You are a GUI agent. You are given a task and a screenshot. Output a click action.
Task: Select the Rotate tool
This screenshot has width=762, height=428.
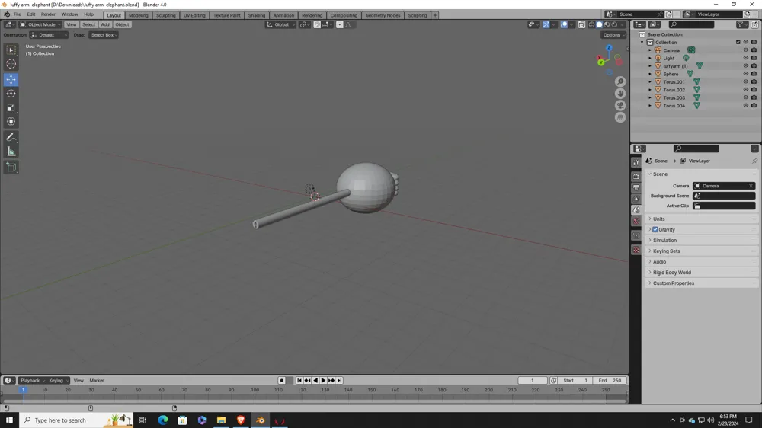coord(11,94)
